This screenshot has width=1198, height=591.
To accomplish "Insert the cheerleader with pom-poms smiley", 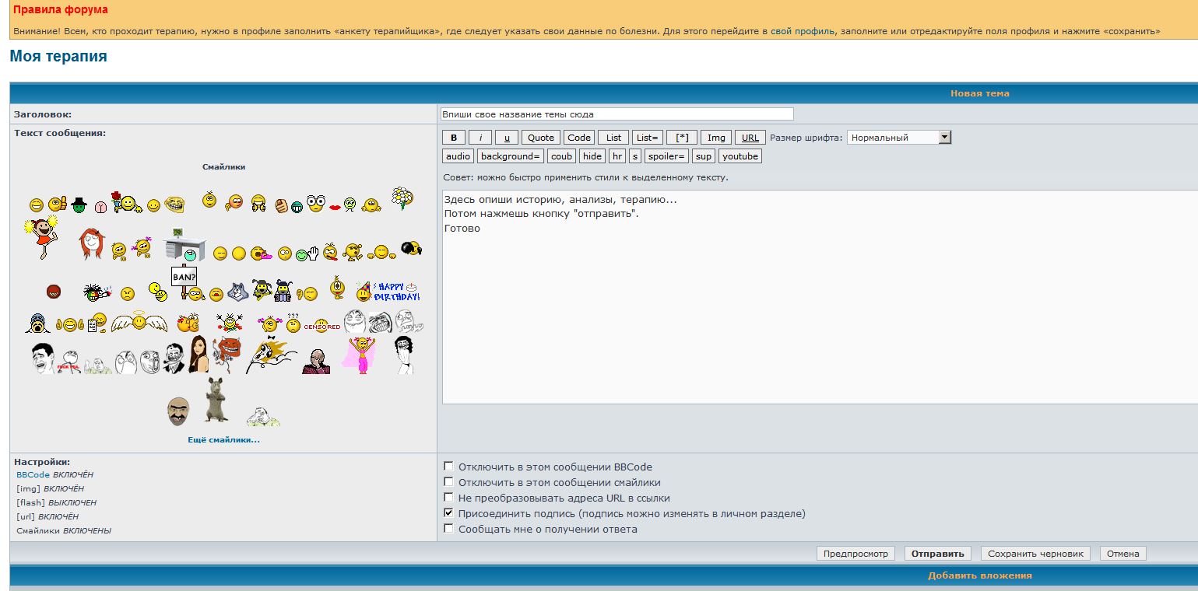I will [40, 237].
